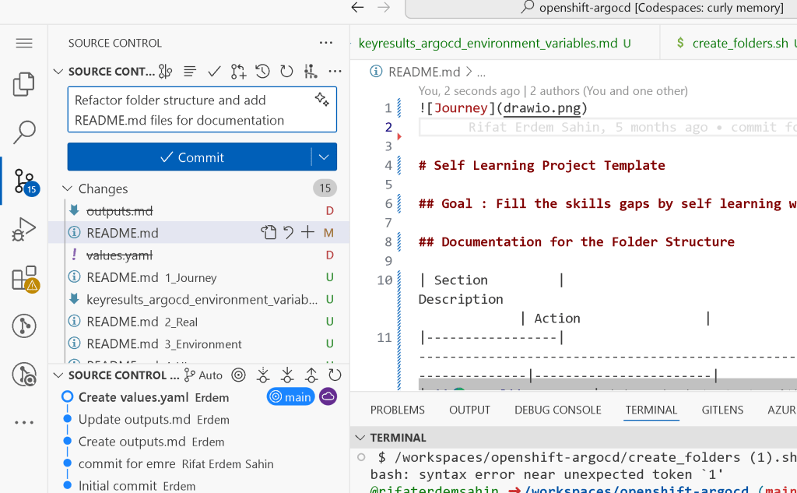
Task: Open README.md file icon in Changes row
Action: (x=269, y=233)
